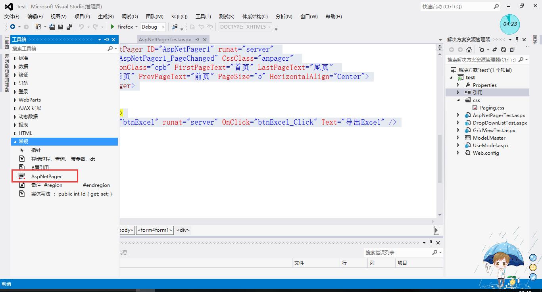Click the Home icon in Solution Explorer
This screenshot has width=542, height=292.
coord(469,50)
